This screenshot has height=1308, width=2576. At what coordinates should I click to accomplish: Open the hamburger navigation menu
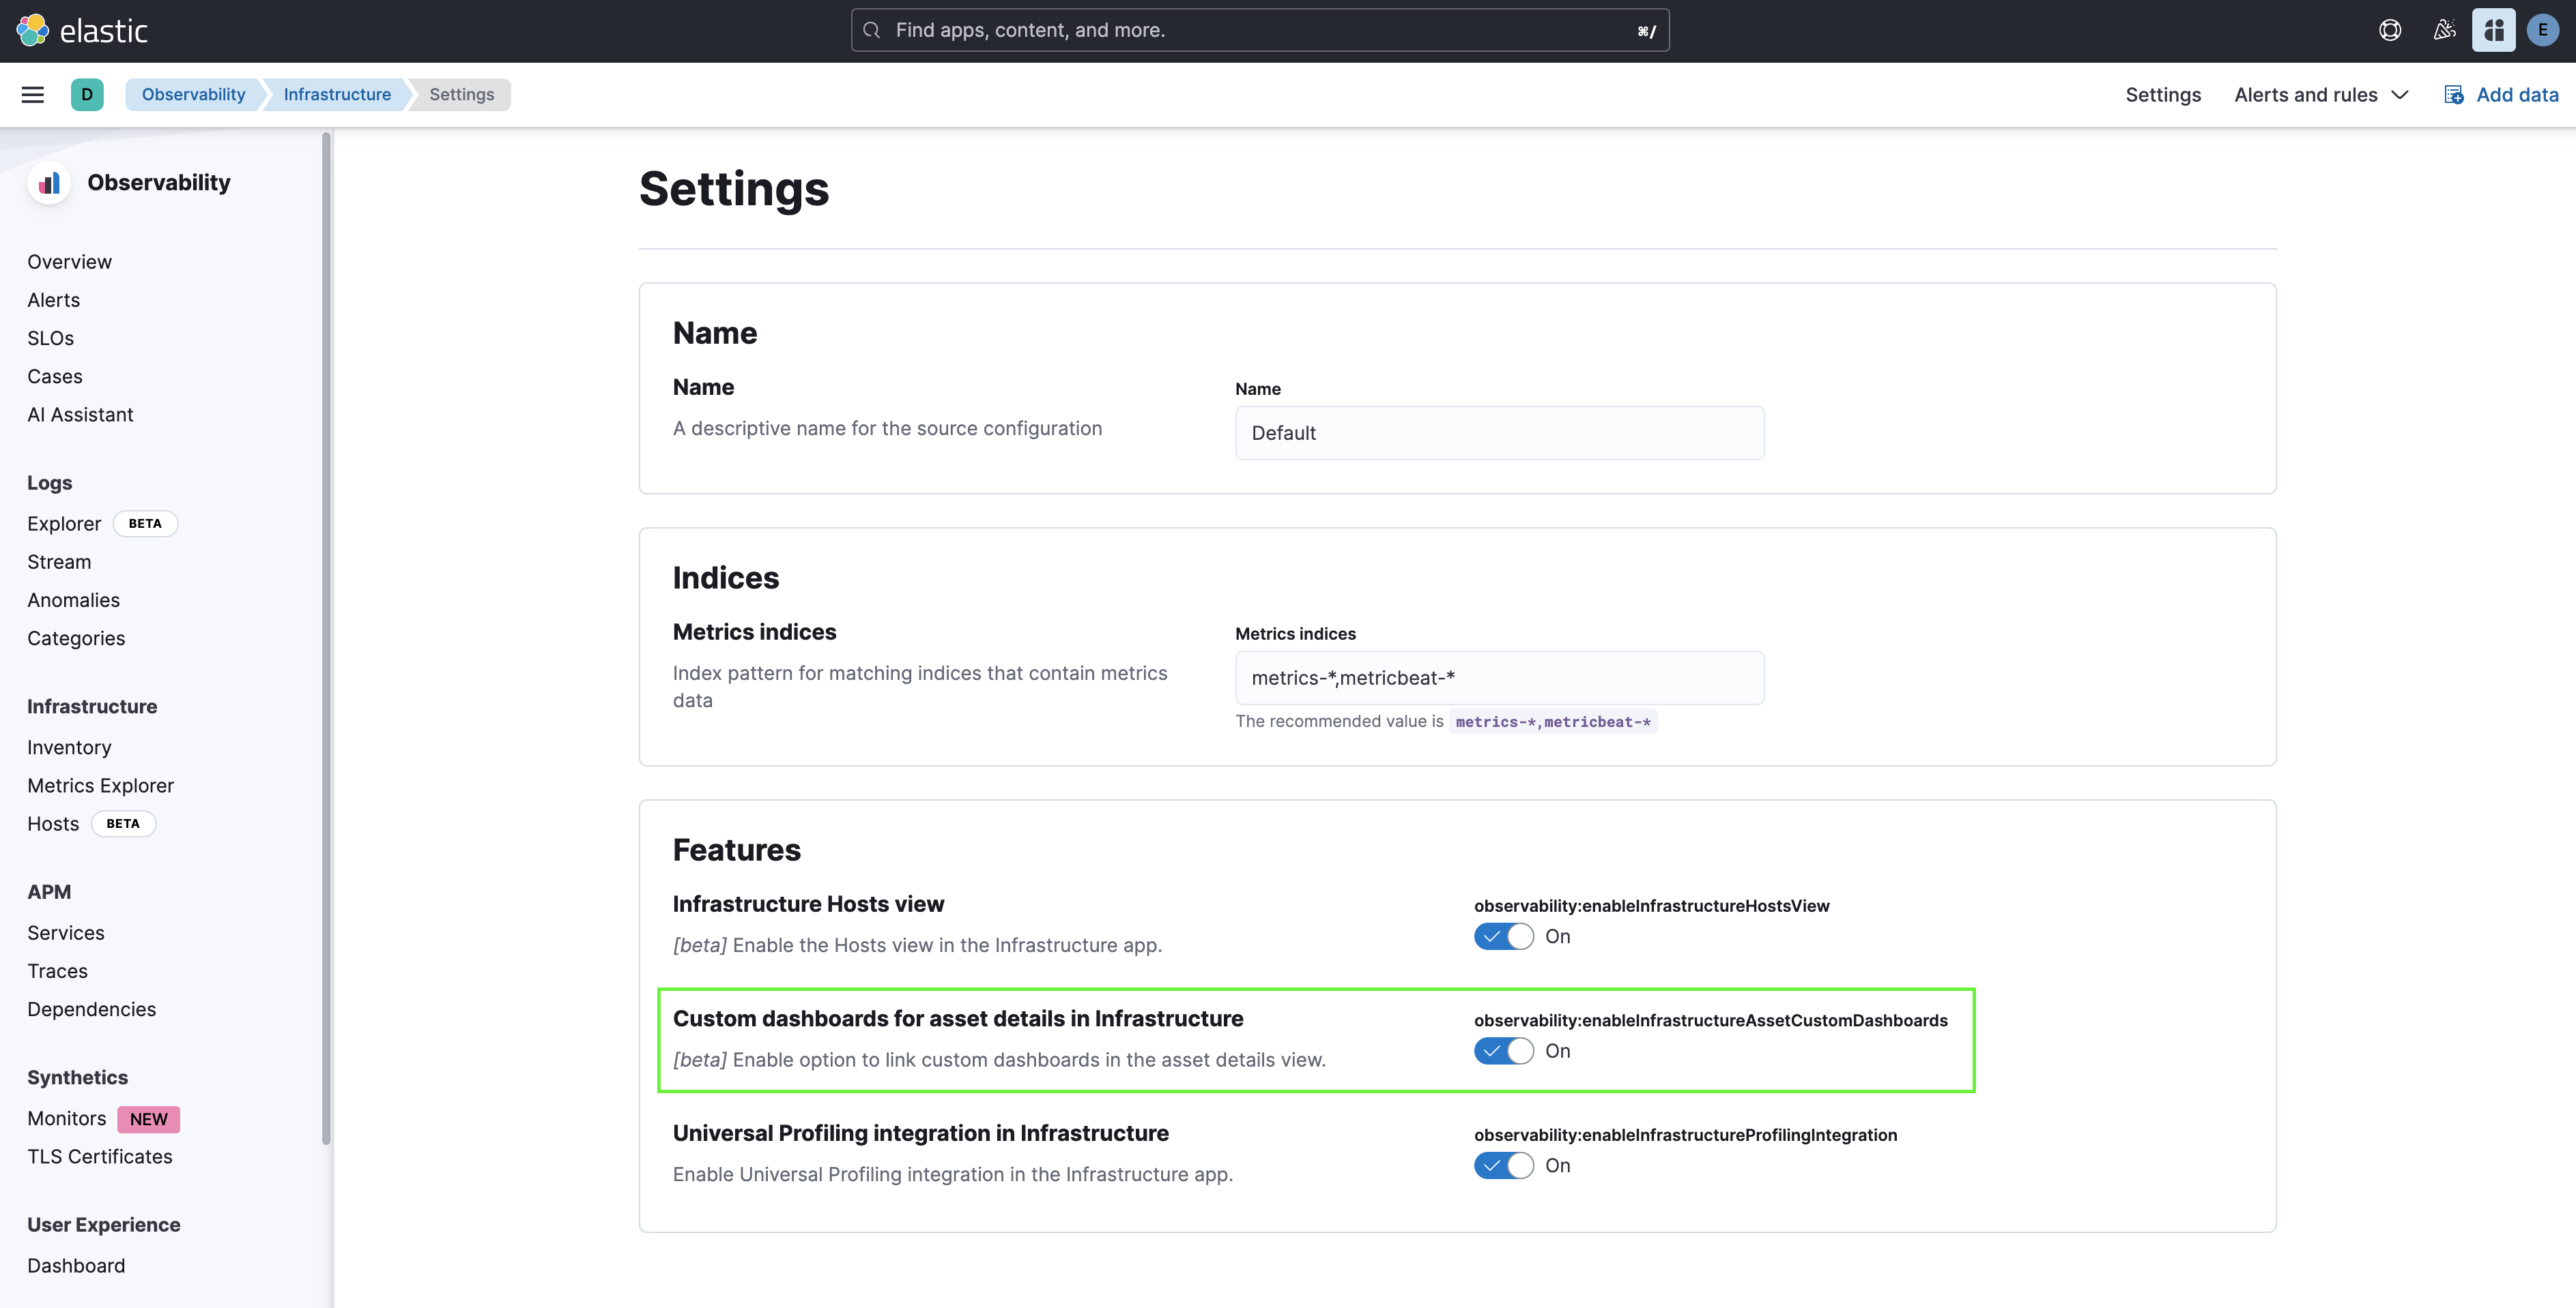point(33,95)
